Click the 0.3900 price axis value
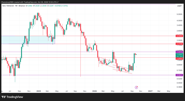 (x=179, y=87)
